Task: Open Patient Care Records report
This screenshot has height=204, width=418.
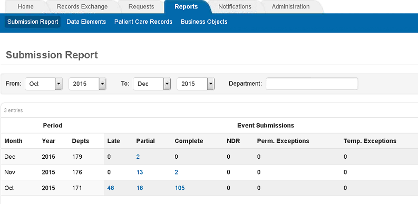Action: (143, 22)
